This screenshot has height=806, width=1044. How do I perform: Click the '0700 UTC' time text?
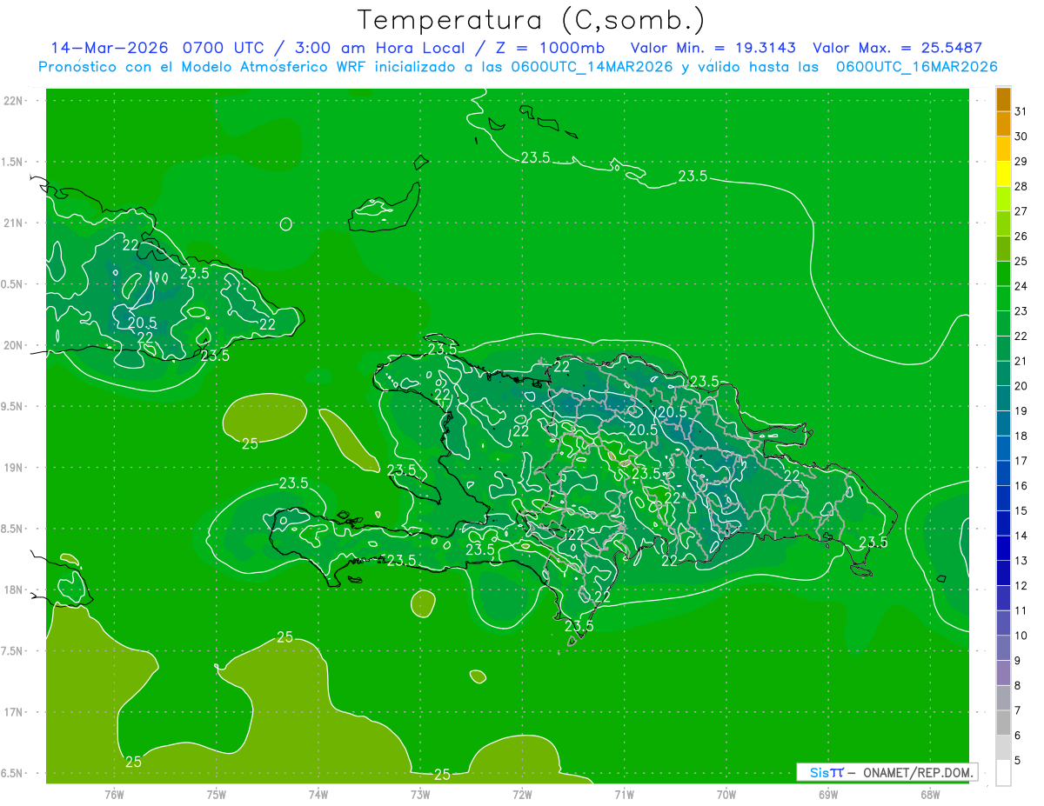click(x=224, y=48)
